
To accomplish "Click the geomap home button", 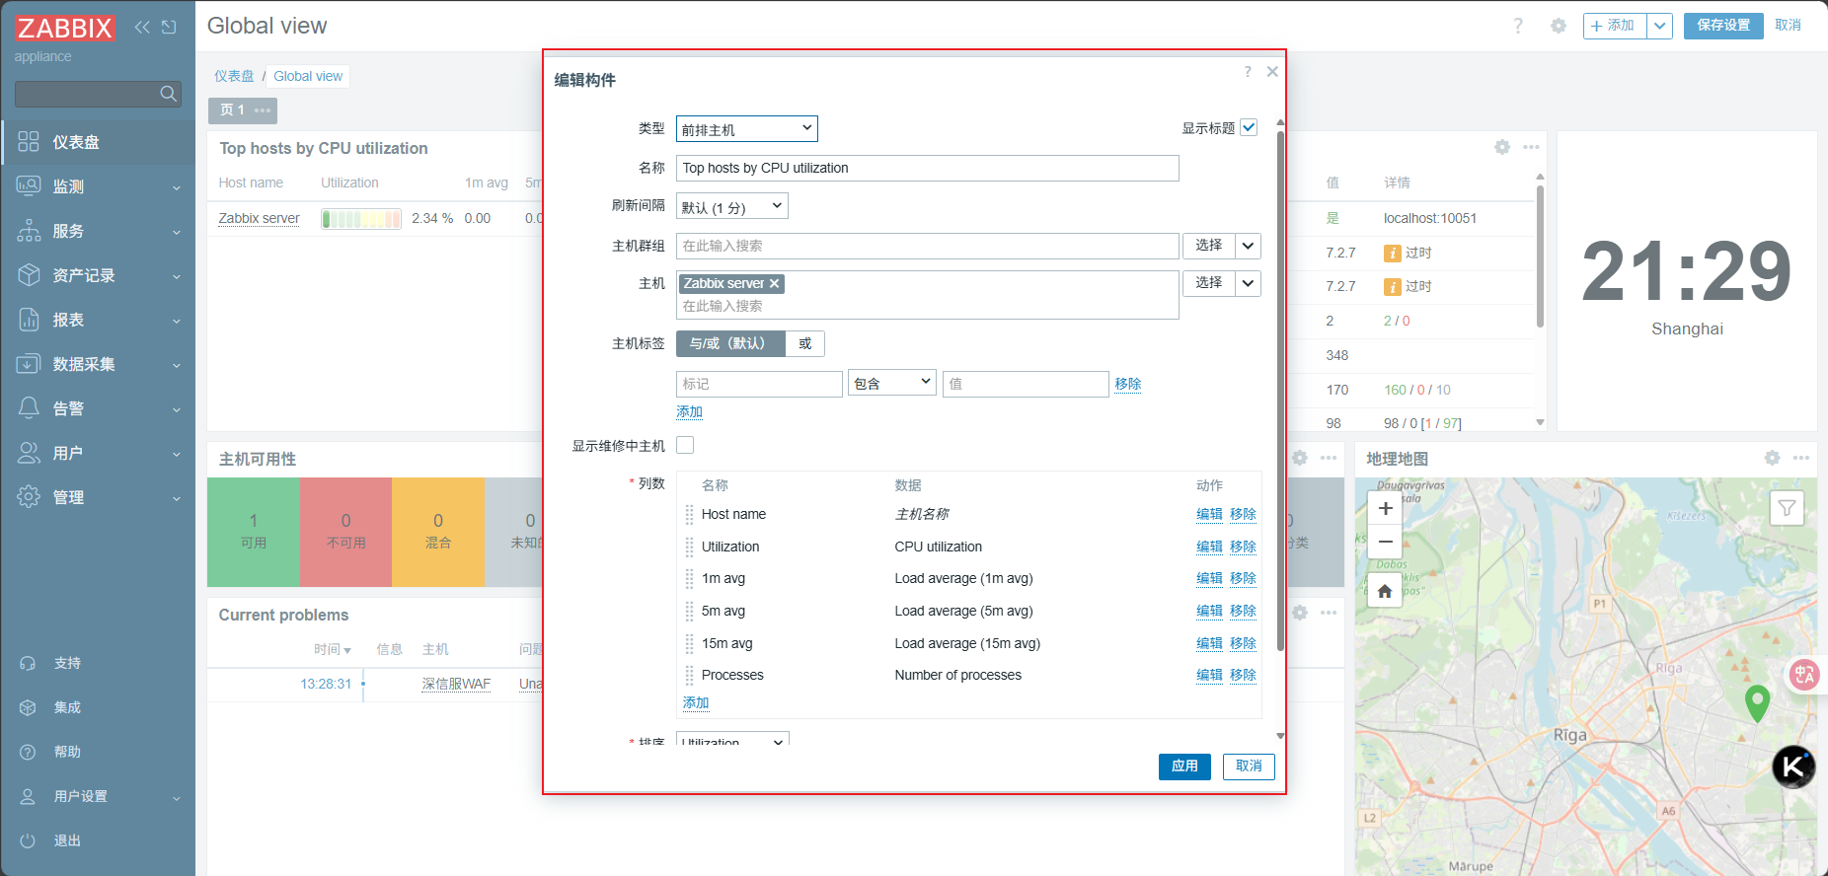I will click(x=1385, y=592).
